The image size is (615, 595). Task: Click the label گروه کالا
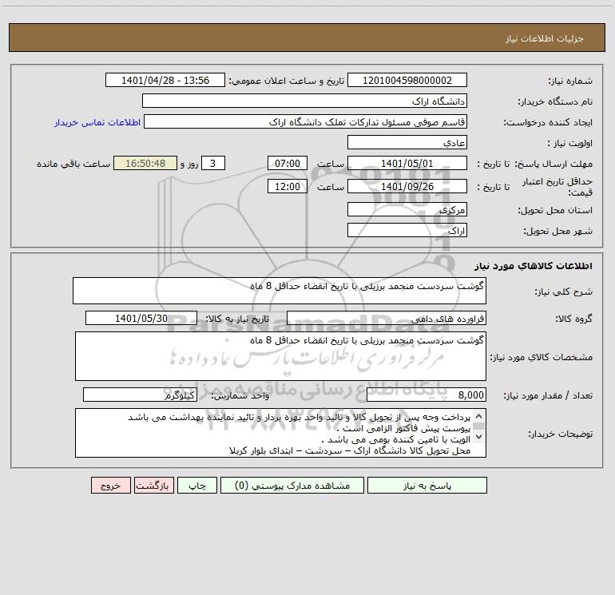pos(573,319)
